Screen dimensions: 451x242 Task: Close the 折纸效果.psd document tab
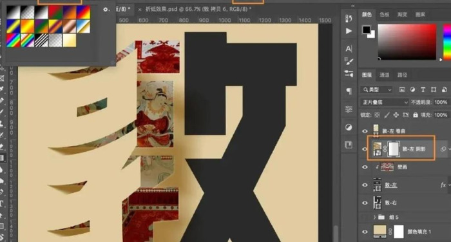(140, 10)
